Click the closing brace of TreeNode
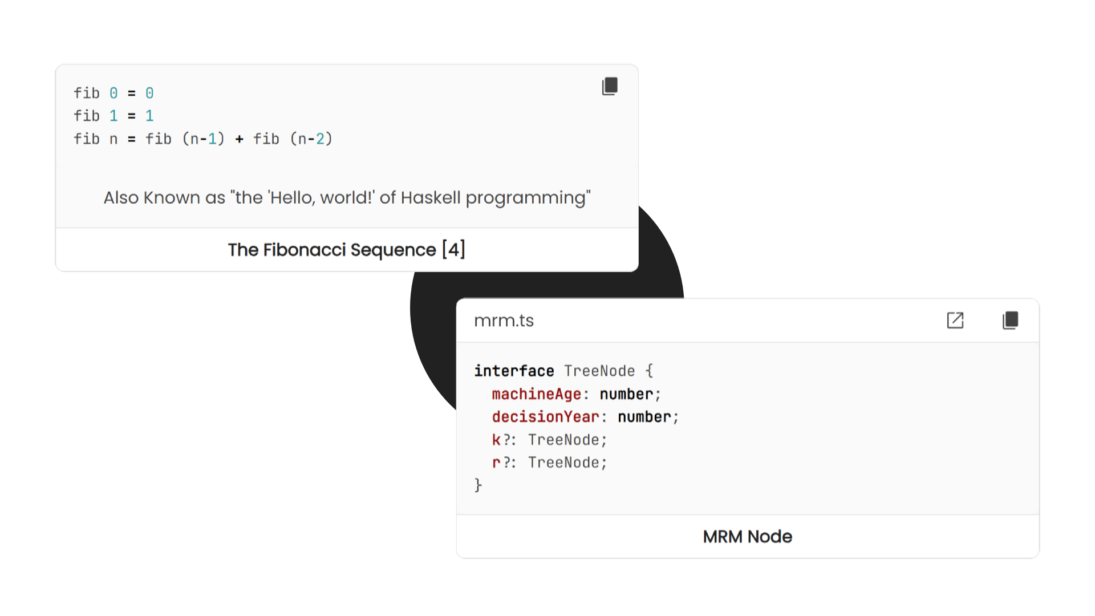Viewport: 1095px width, 616px height. click(478, 485)
